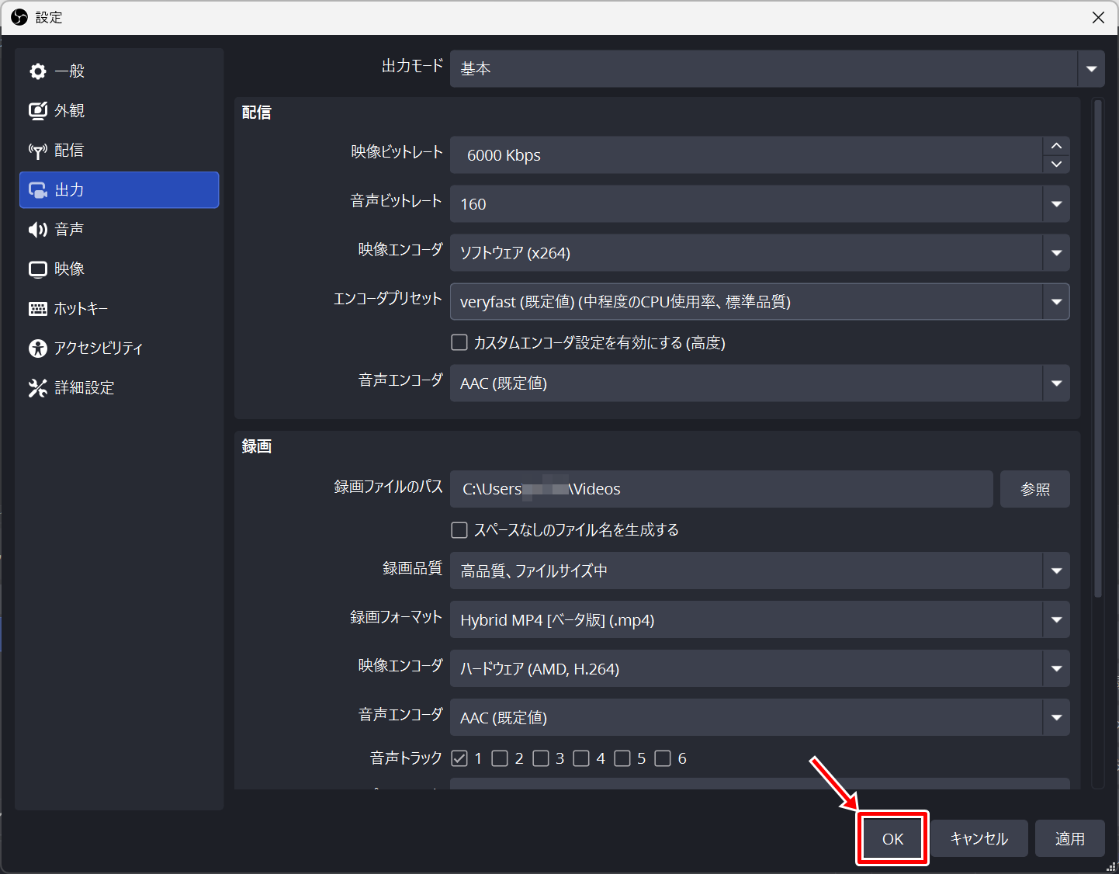This screenshot has height=874, width=1119.
Task: Enable audio track 2 checkbox
Action: (500, 758)
